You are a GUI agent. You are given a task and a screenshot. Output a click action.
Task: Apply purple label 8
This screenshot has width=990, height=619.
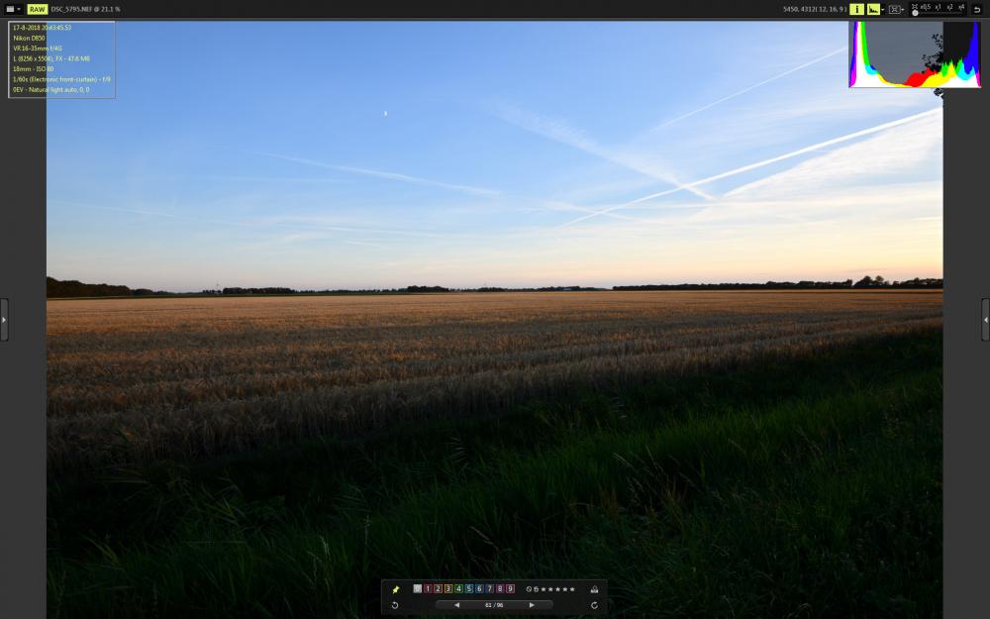(x=500, y=588)
